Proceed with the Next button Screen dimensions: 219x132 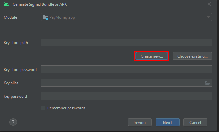click(x=167, y=123)
